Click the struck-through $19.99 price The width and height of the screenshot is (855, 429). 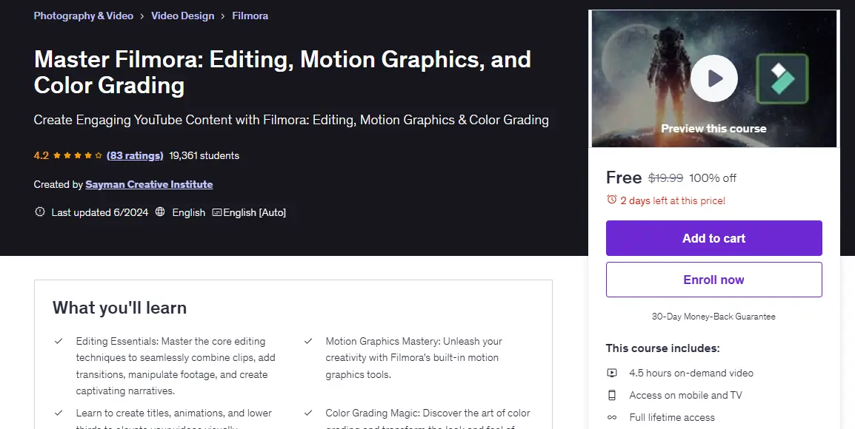point(665,178)
